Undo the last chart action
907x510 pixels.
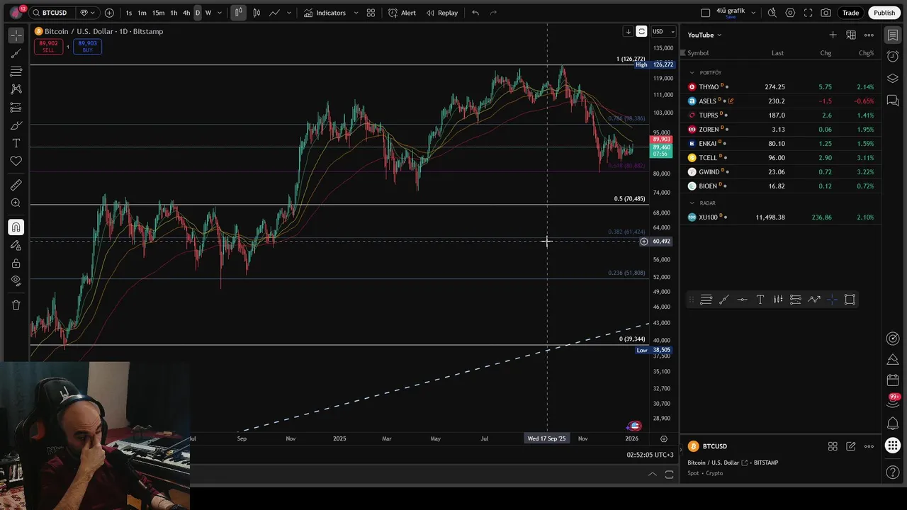475,13
